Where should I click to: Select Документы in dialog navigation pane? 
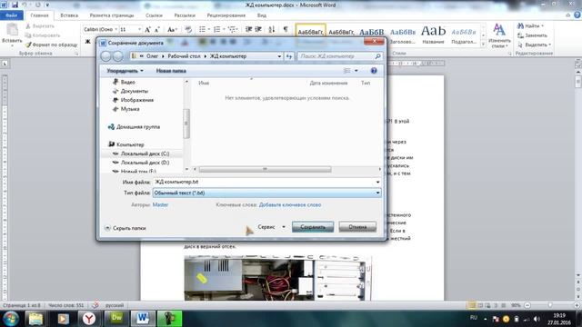pyautogui.click(x=130, y=91)
